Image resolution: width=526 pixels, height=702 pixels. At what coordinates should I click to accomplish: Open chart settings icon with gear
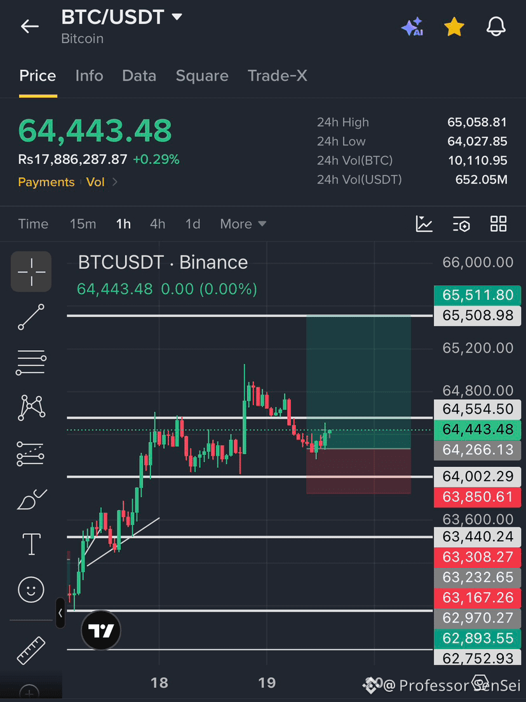click(x=461, y=224)
